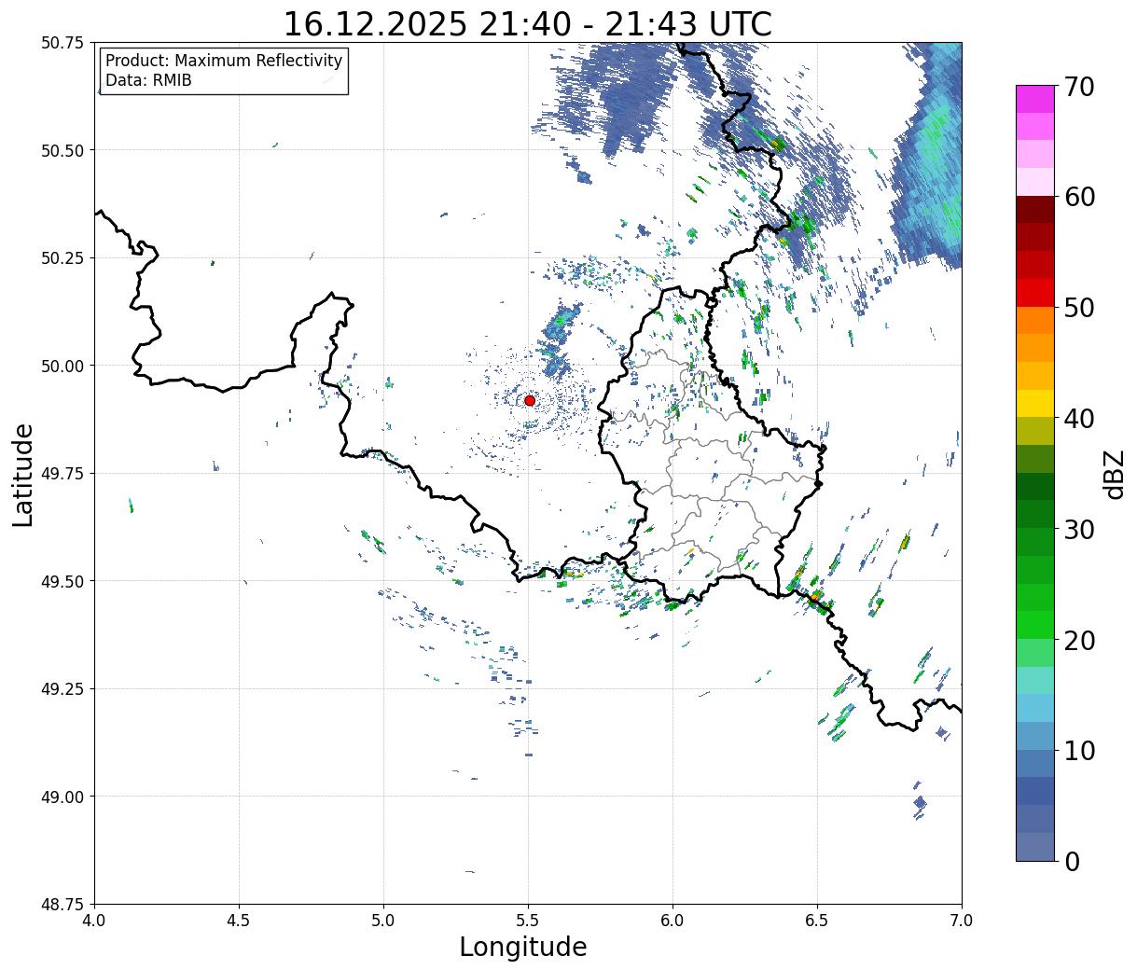
Task: Click the 7.0 longitude tick label
Action: (962, 920)
